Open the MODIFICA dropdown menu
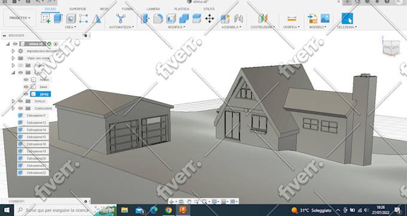407x216 pixels. pos(177,27)
